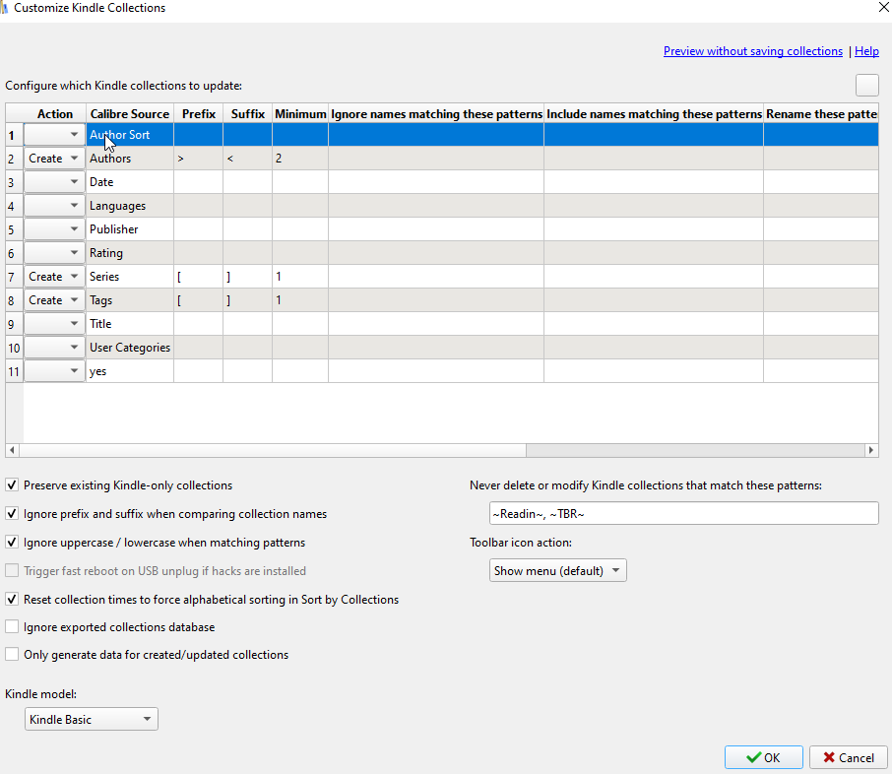Toggle Ignore prefix and suffix checkbox

[x=12, y=514]
